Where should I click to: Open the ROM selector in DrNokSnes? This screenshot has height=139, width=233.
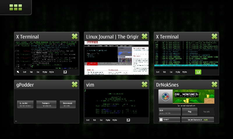pos(169,111)
